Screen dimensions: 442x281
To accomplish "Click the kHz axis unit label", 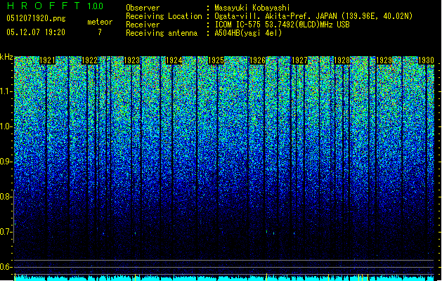I will pyautogui.click(x=6, y=57).
